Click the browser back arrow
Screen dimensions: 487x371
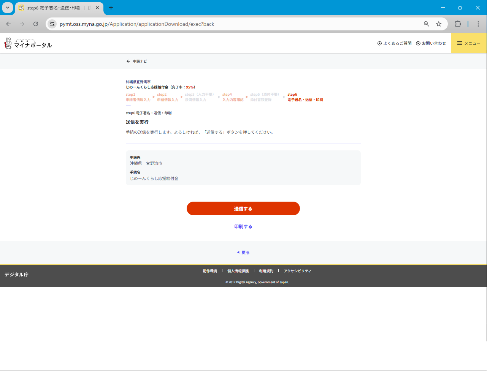click(x=8, y=24)
